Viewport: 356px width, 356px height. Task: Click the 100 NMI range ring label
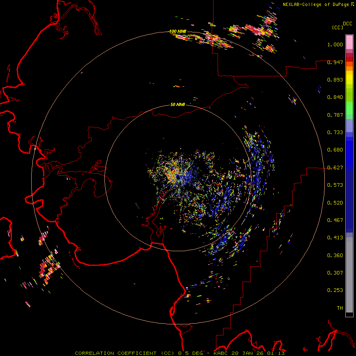tap(178, 31)
